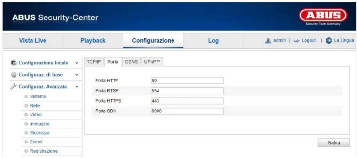
Task: Select the Configurazione tab
Action: [153, 41]
